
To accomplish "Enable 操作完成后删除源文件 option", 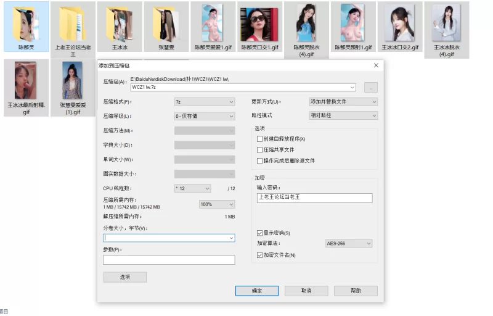I will [x=260, y=160].
